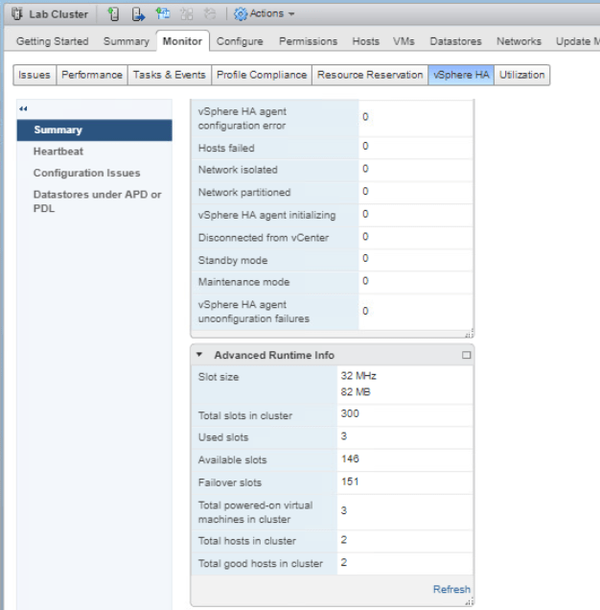Click the New Virtual Machine toolbar icon
Screen dimensions: 600x610
click(x=163, y=14)
